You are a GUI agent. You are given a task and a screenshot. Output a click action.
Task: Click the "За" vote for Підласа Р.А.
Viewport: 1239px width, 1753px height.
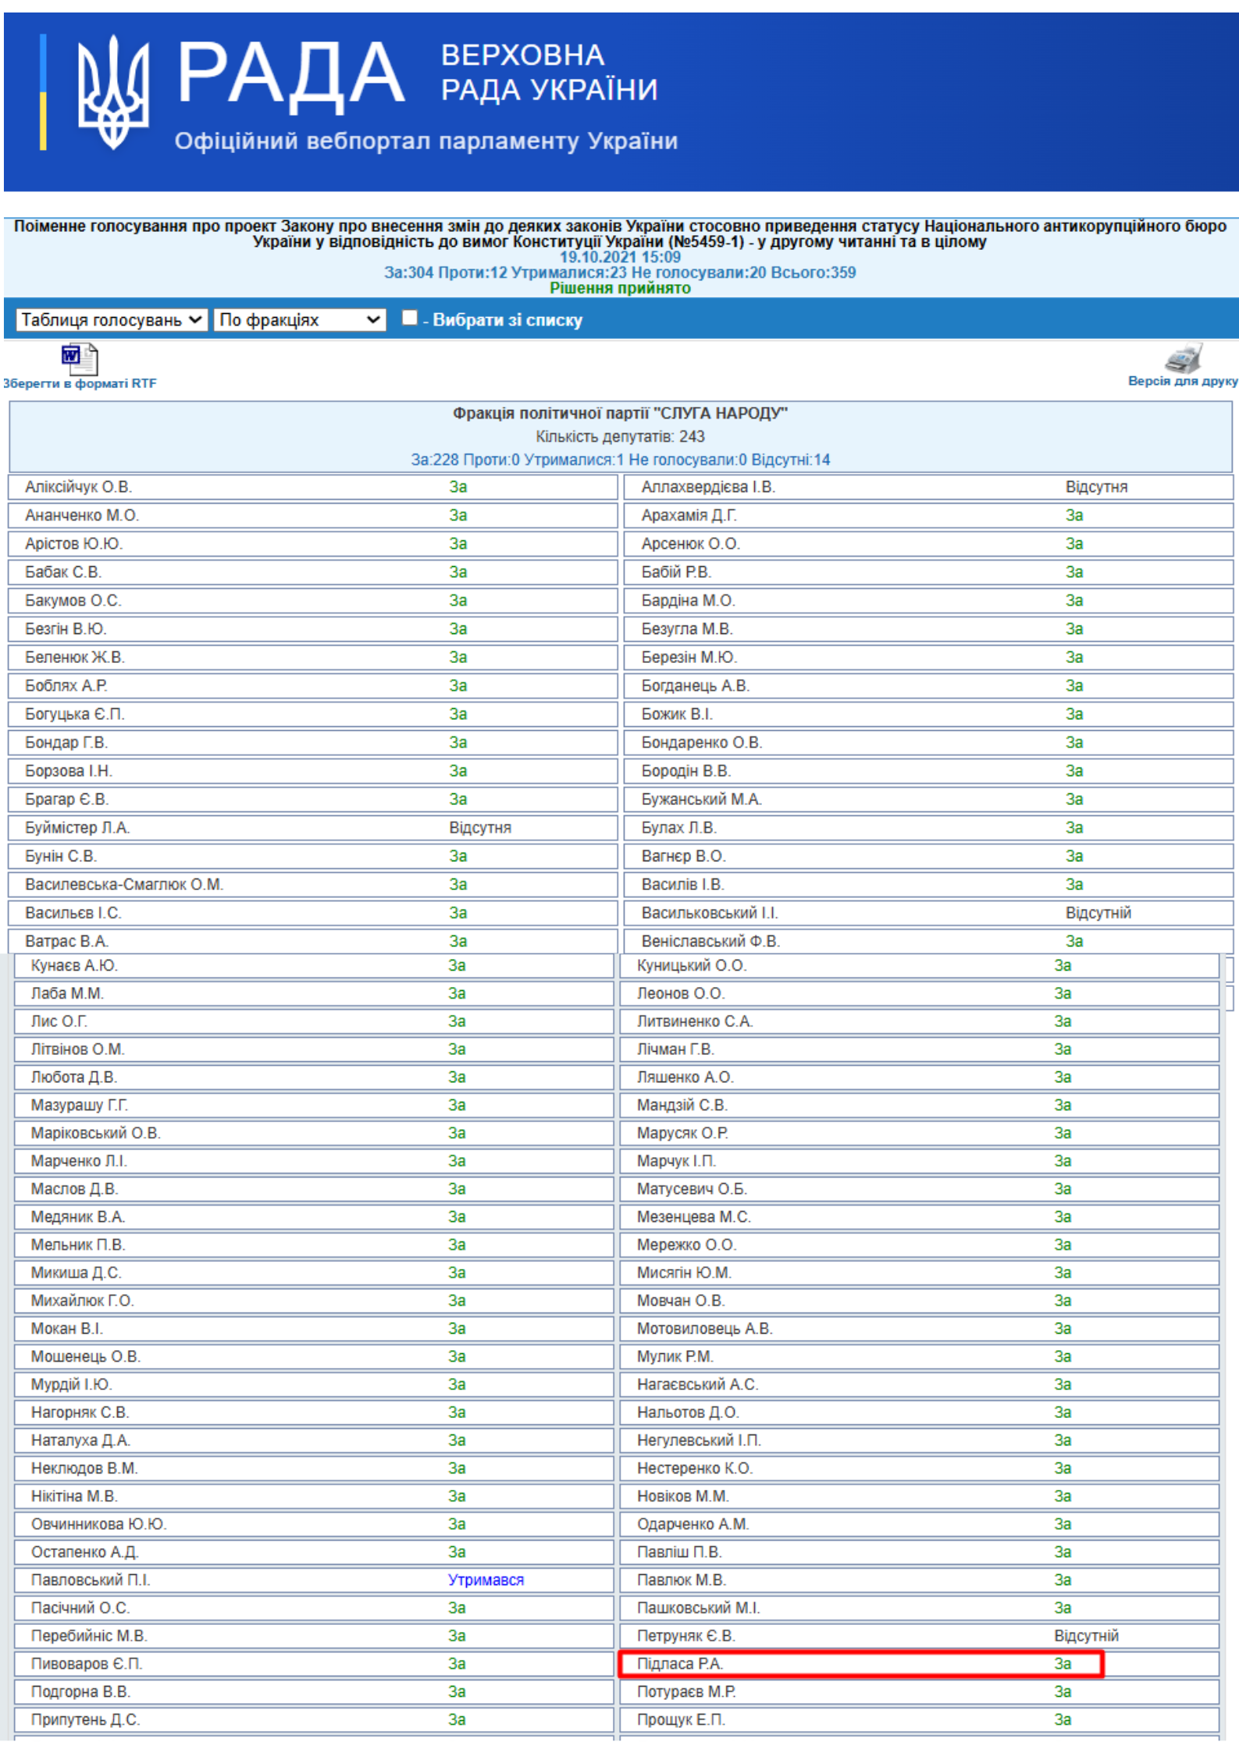[x=1063, y=1664]
